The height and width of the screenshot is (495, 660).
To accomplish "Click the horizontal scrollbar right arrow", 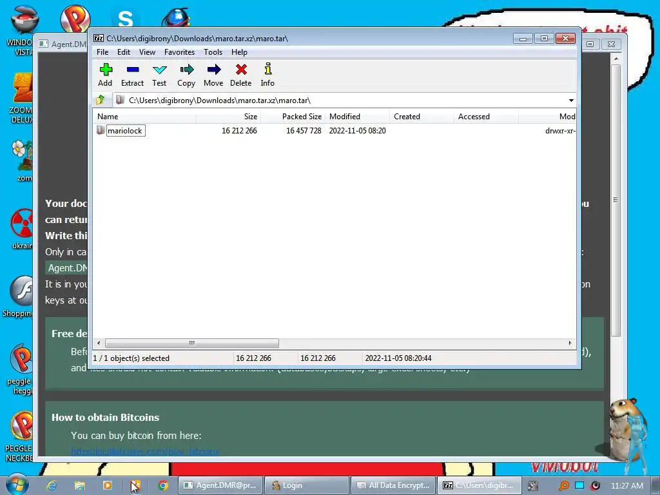I will click(570, 343).
